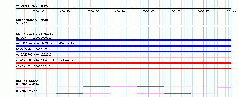Open the nsv4130209 (gnomADStructuralVariants) label
239x97 pixels.
click(46, 43)
